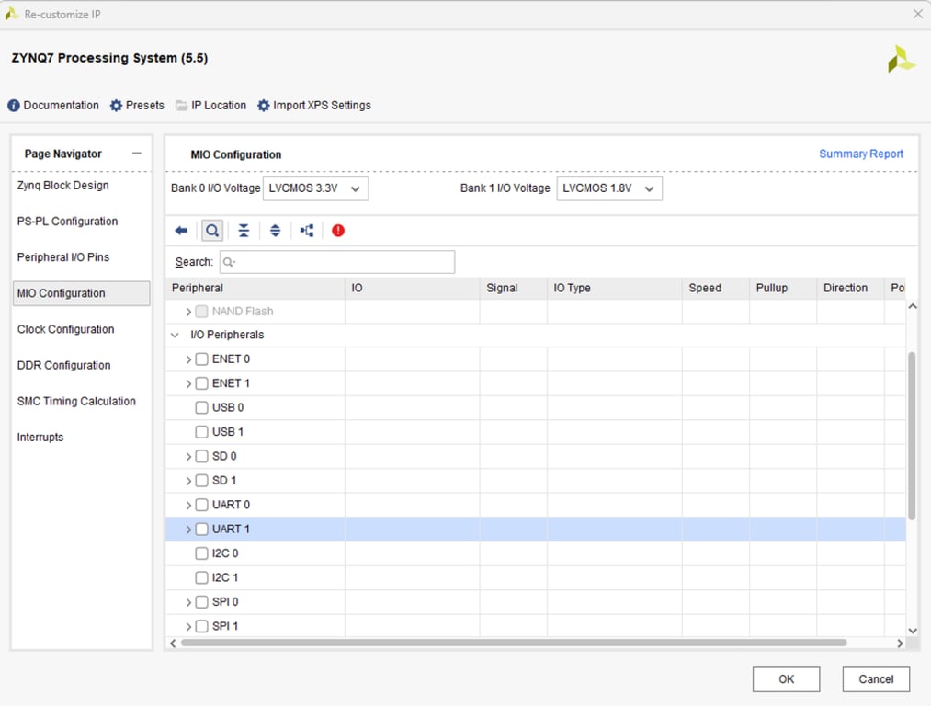Collapse the I/O Peripherals group

pyautogui.click(x=175, y=335)
